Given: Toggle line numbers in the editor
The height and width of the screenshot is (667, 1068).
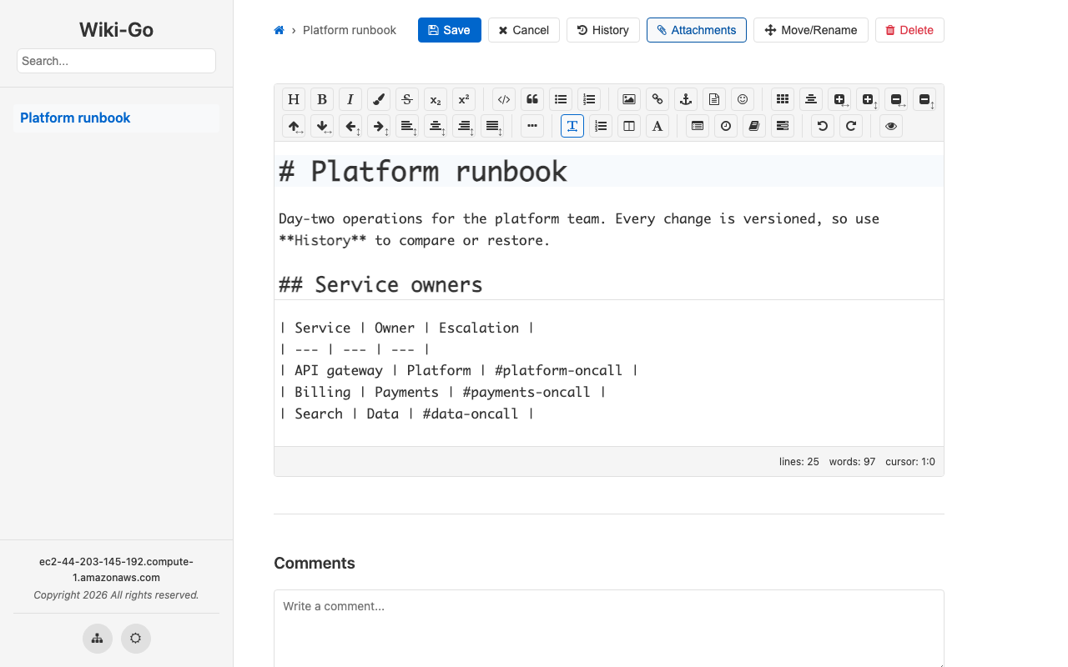Looking at the screenshot, I should 601,126.
